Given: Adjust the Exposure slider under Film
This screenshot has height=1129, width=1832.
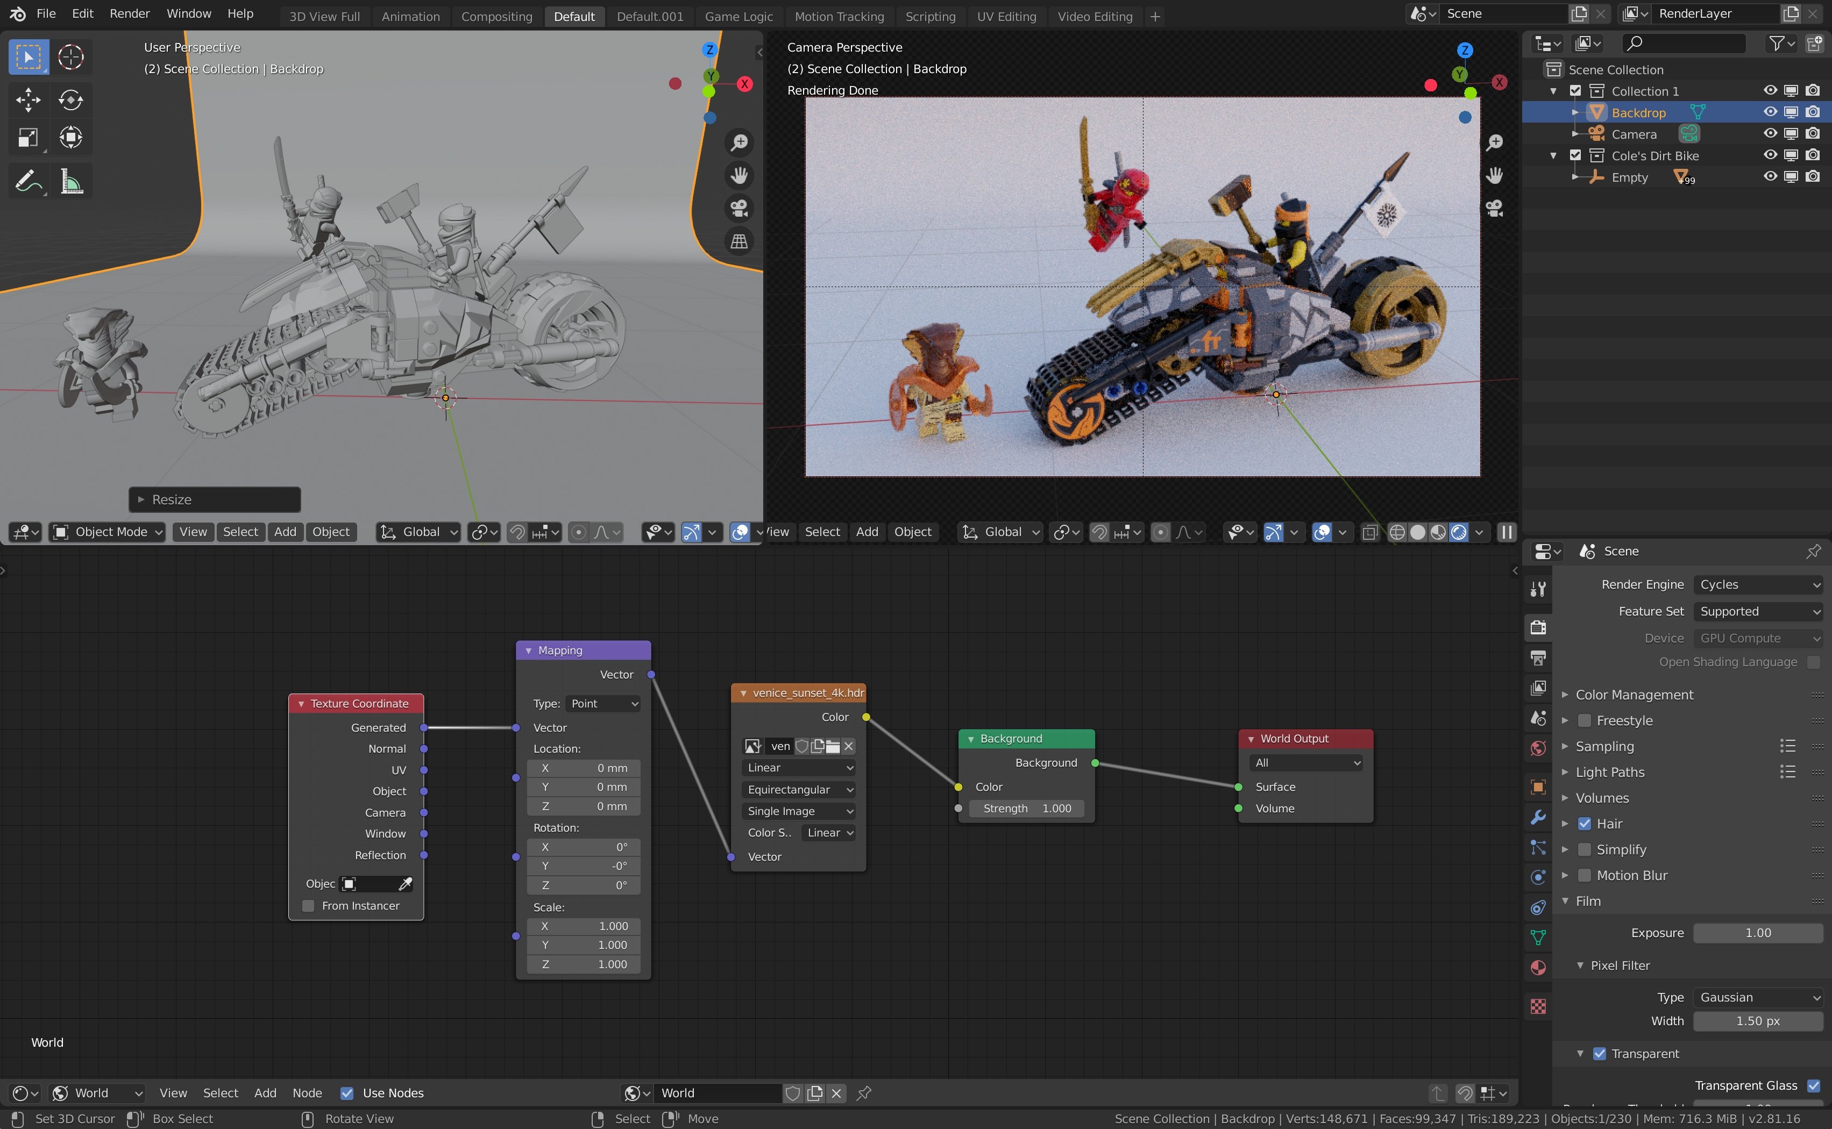Looking at the screenshot, I should click(x=1758, y=933).
